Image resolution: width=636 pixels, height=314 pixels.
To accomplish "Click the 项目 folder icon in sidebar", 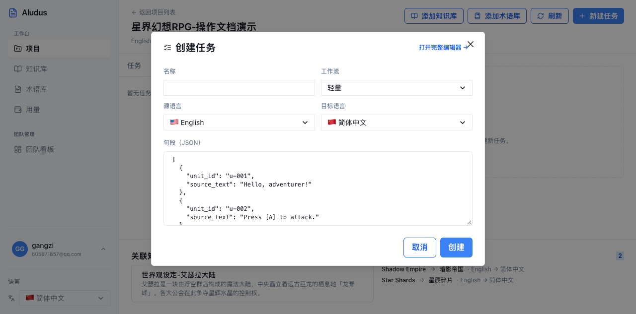I will (18, 49).
